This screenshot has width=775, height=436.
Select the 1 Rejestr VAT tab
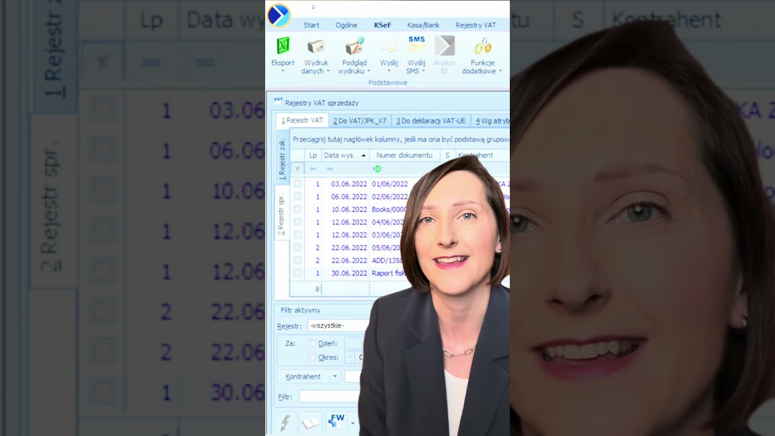click(x=302, y=121)
